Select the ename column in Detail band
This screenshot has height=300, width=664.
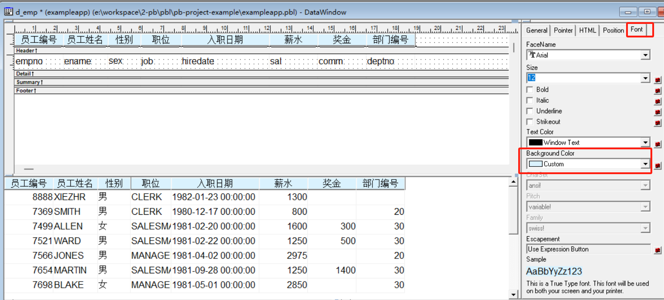tap(85, 61)
